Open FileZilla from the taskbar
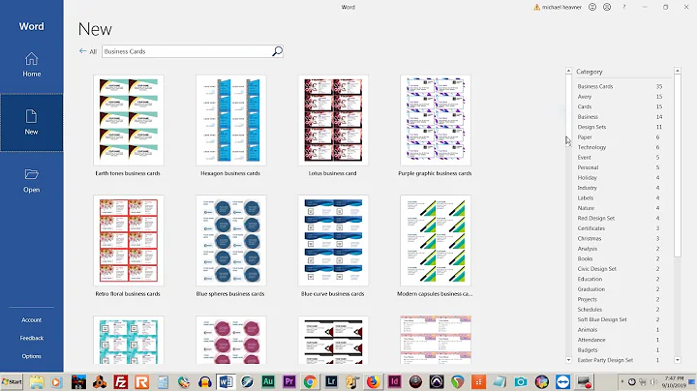Screen dimensions: 697x391 [x=121, y=381]
